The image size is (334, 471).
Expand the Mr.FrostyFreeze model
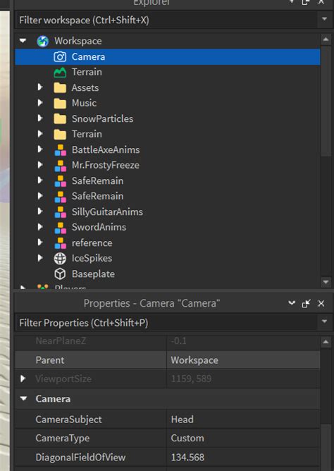click(40, 164)
